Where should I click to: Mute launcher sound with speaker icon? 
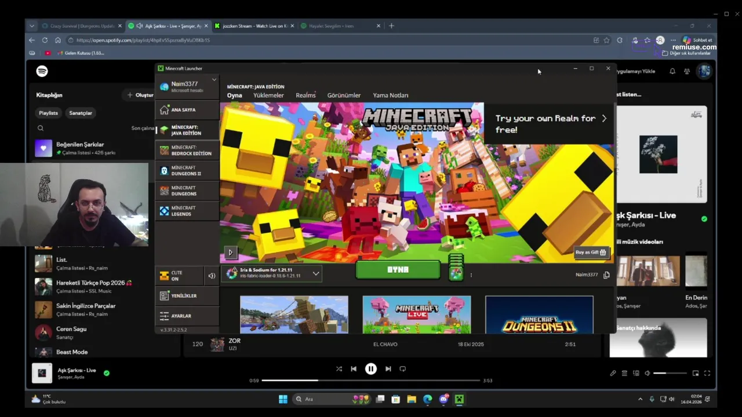[212, 276]
